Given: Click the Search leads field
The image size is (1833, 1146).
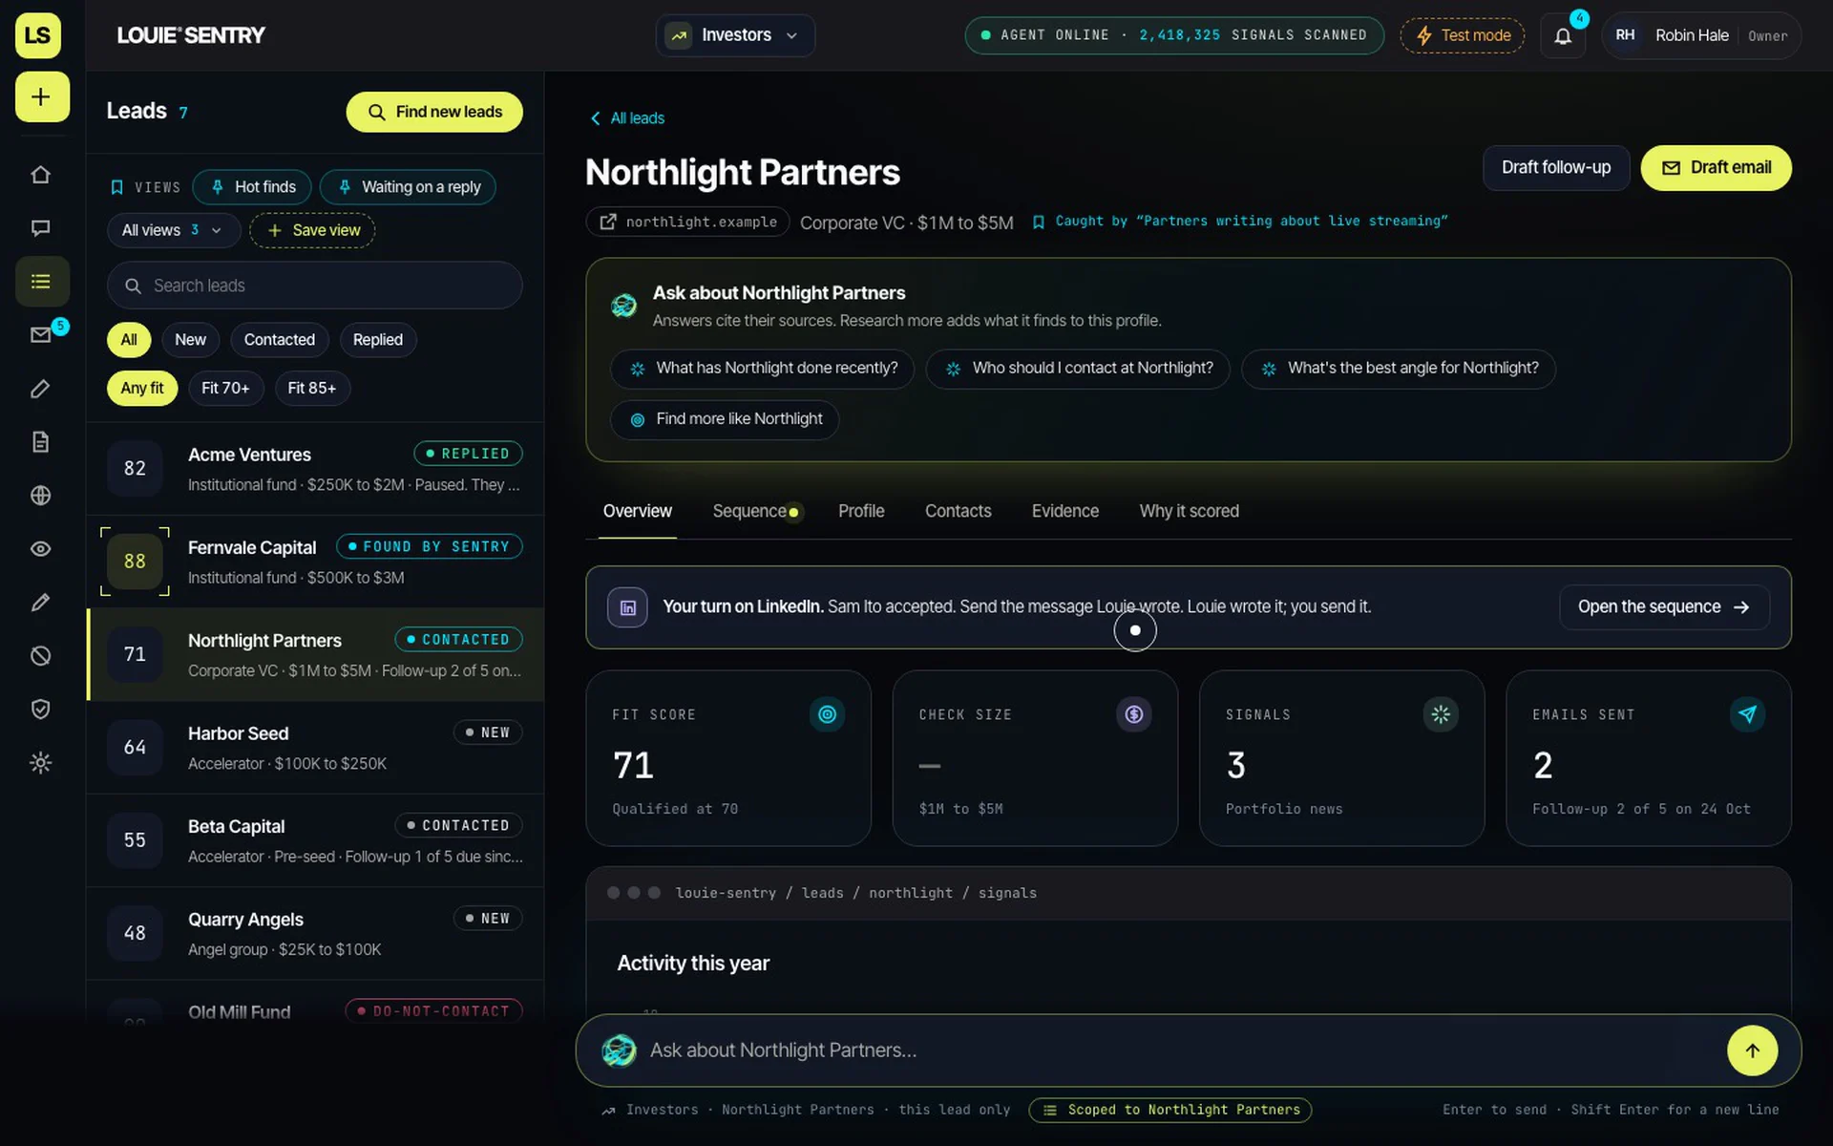Looking at the screenshot, I should [315, 286].
